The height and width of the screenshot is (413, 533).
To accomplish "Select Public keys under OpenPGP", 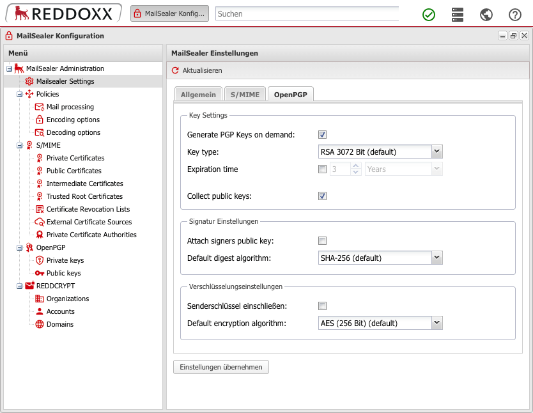I will point(63,273).
